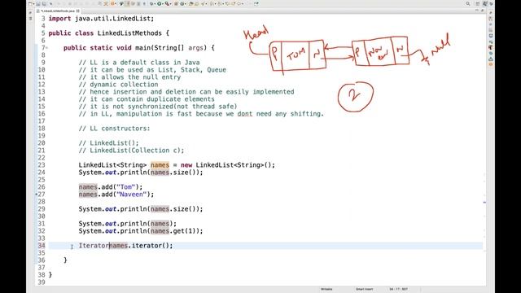Viewport: 521px width, 293px height.
Task: Click the Smart Insert status entry
Action: [364, 290]
